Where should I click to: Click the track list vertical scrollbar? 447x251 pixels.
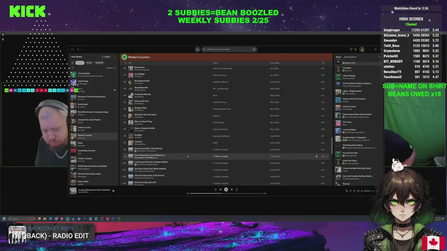[x=332, y=146]
